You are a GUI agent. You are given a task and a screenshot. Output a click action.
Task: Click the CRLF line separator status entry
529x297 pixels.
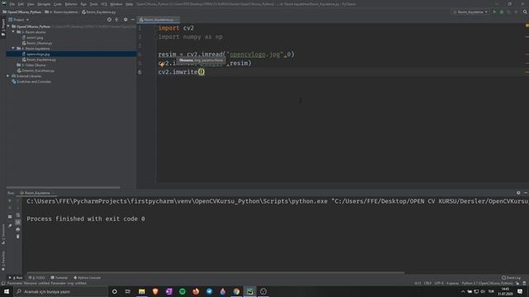427,284
